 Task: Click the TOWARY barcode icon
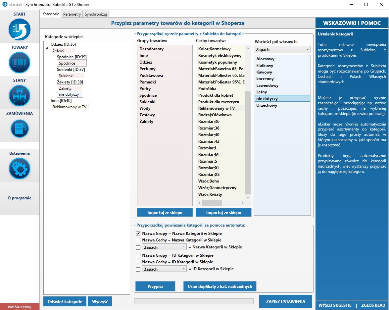(x=20, y=63)
